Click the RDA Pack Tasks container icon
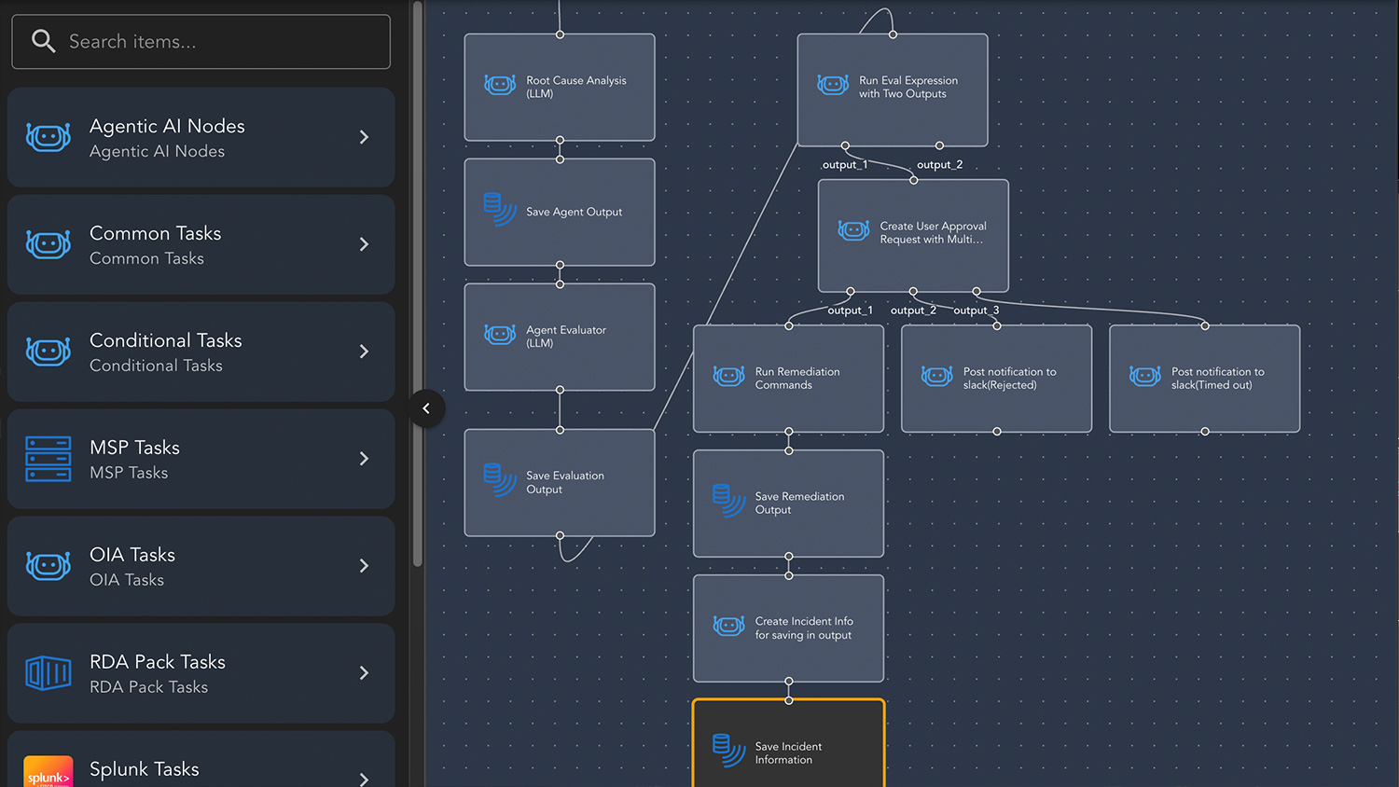Viewport: 1399px width, 787px height. [48, 672]
